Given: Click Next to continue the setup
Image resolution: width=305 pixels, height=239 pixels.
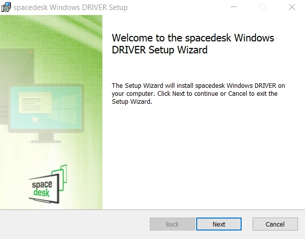Looking at the screenshot, I should click(219, 224).
